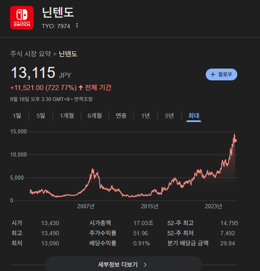Click the 면책조항 disclaimer link
Image resolution: width=260 pixels, height=271 pixels.
[83, 99]
